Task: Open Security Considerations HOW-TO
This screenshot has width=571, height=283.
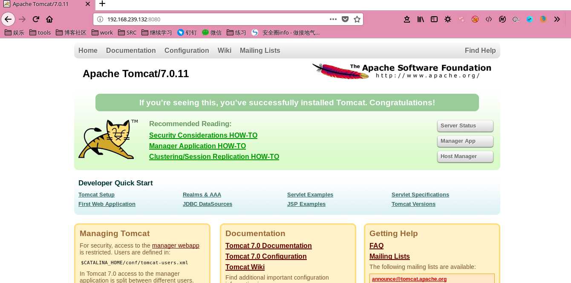Action: tap(203, 135)
